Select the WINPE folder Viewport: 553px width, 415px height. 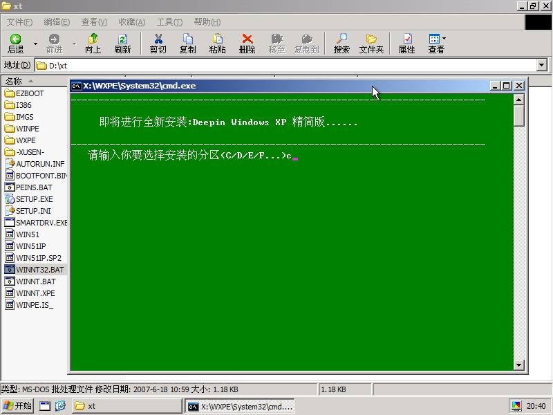[x=22, y=129]
